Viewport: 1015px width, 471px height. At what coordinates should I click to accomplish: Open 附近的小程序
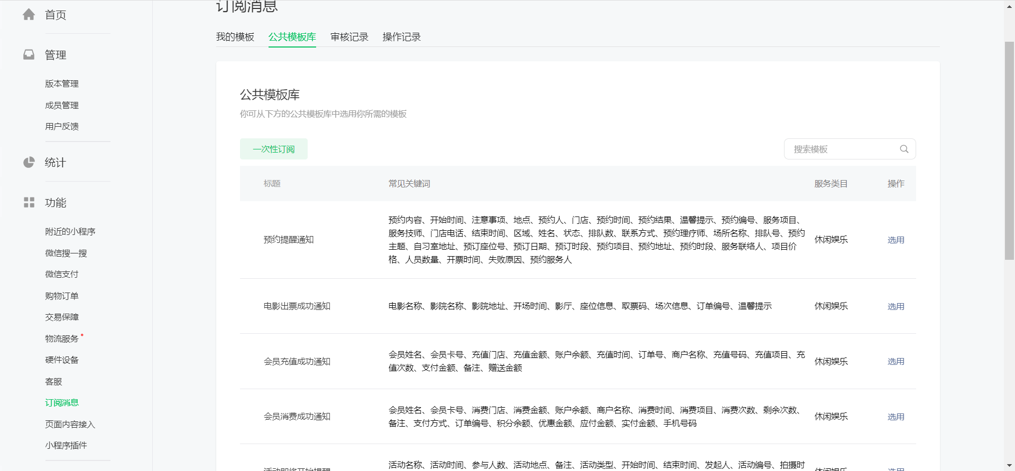[70, 231]
